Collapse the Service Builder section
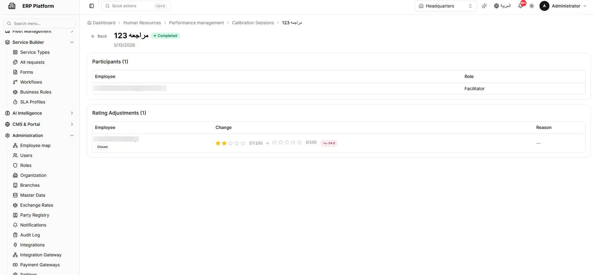The width and height of the screenshot is (594, 275). click(x=40, y=42)
